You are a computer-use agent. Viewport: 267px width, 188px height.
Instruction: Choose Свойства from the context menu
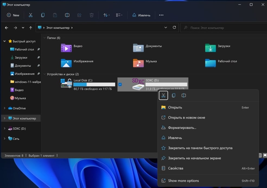pos(208,168)
